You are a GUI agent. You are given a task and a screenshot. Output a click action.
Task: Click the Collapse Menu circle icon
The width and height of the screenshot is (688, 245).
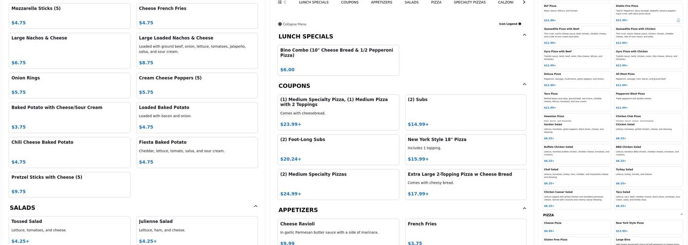[280, 24]
